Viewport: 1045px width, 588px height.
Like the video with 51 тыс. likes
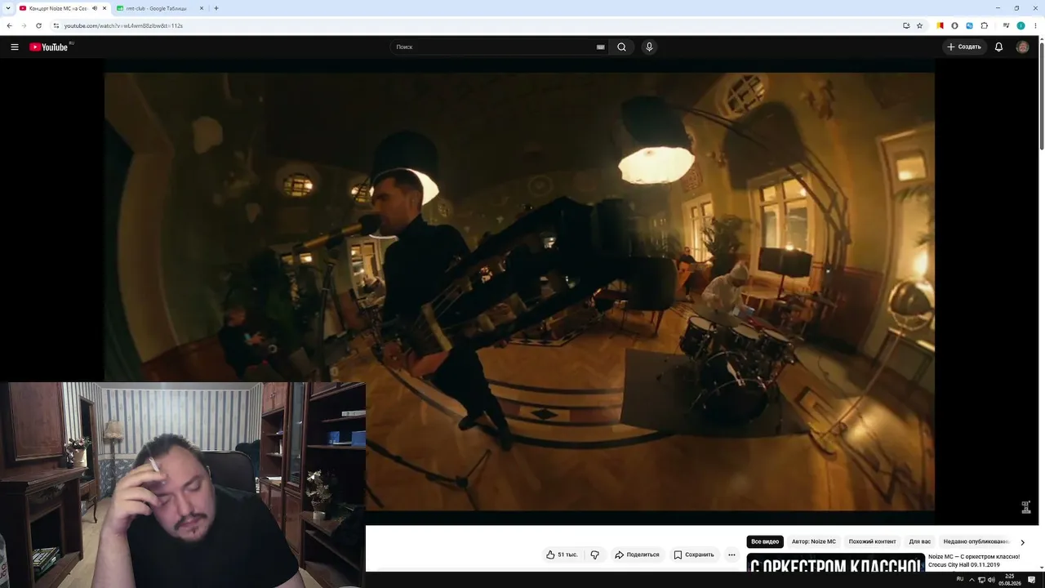562,555
